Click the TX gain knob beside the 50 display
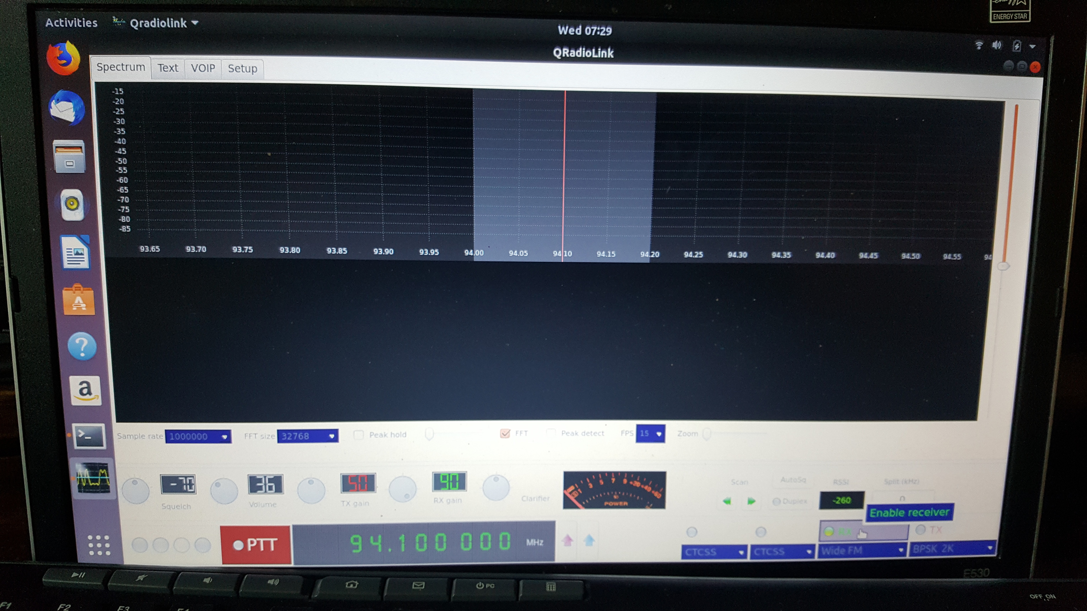1087x611 pixels. pos(311,490)
